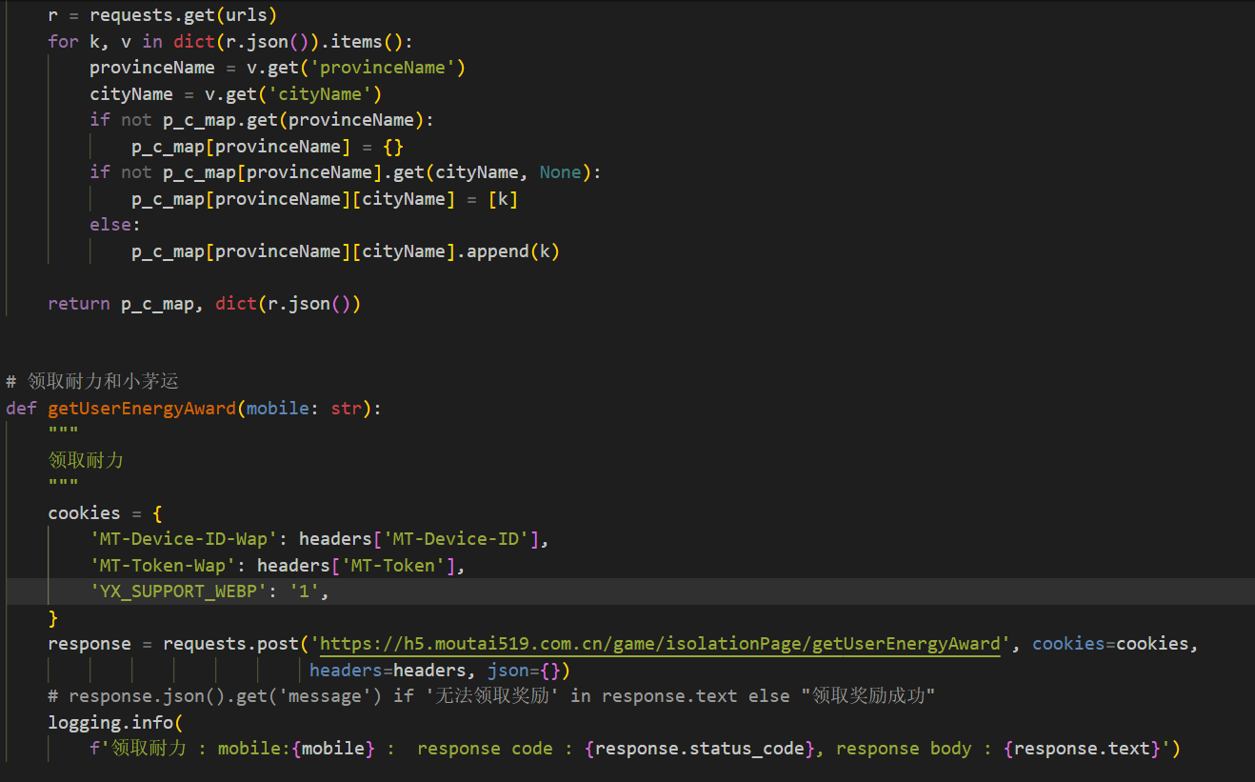Viewport: 1255px width, 782px height.
Task: Click the moutai519 getUserEnergyAward URL string
Action: click(661, 644)
